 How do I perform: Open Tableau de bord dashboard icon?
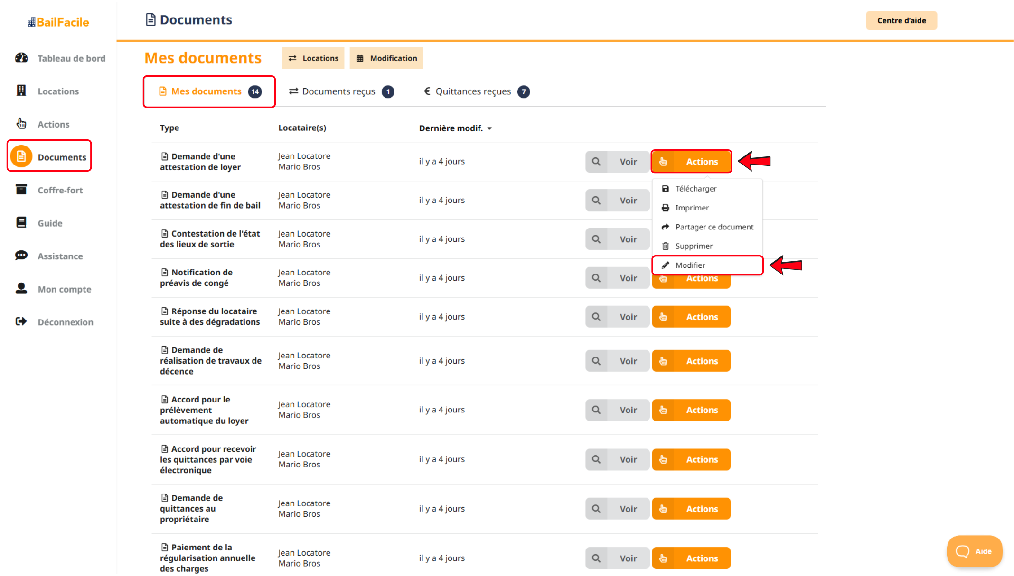[x=21, y=58]
